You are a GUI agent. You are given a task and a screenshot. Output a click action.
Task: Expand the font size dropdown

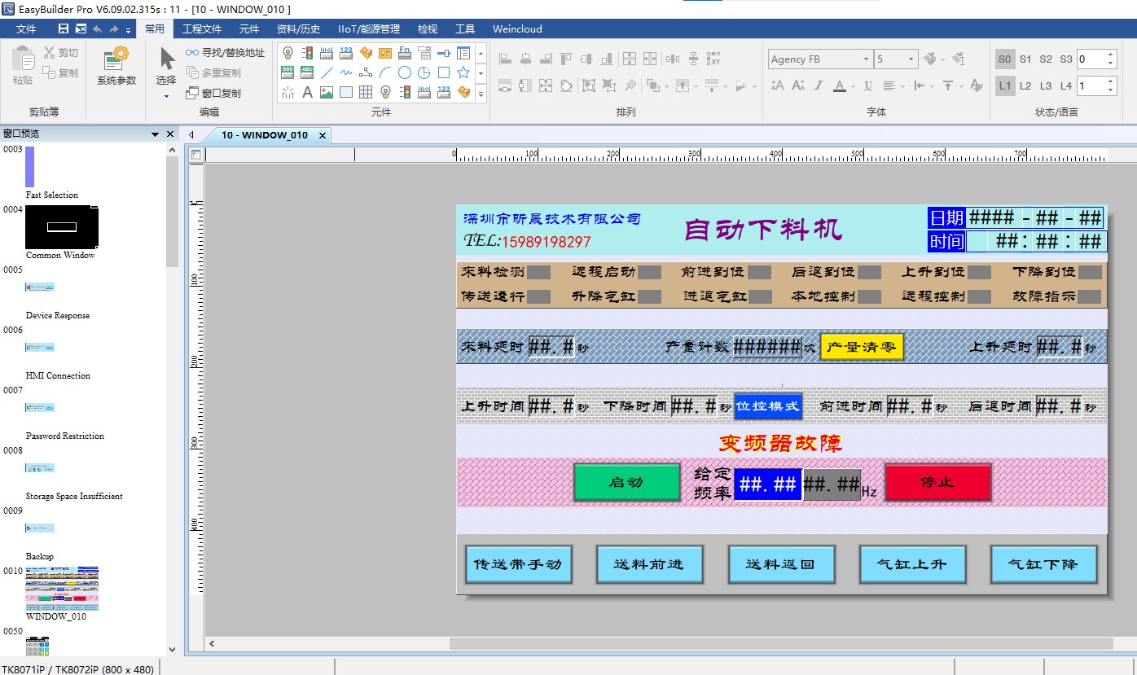click(911, 59)
